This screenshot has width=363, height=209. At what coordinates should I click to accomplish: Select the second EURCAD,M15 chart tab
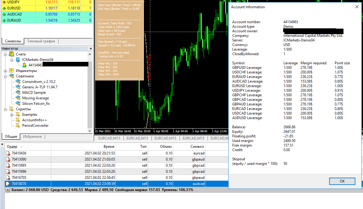pos(137,138)
